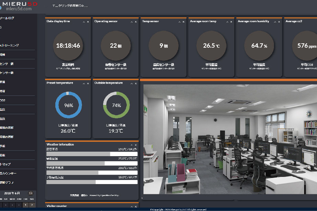
Task: Close the Weather infomation panel
Action: click(136, 145)
